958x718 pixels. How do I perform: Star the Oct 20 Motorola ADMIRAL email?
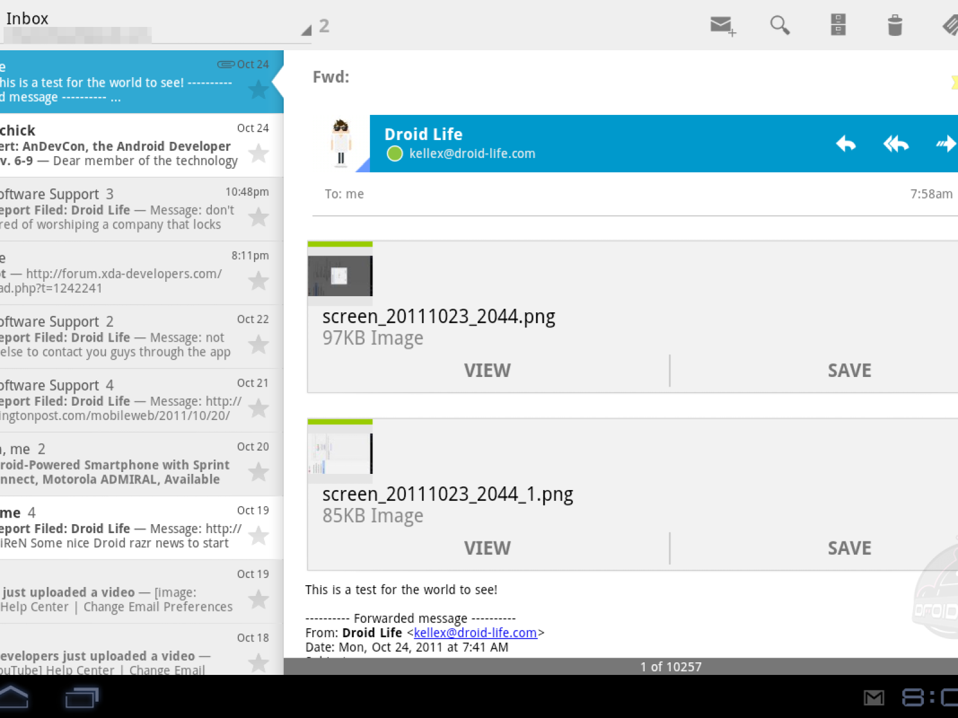click(258, 472)
